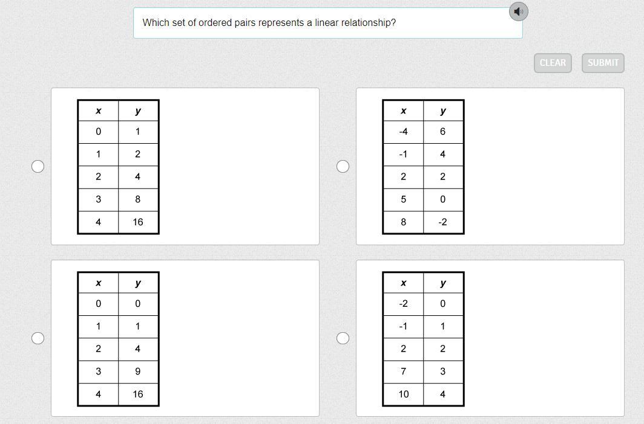
Task: Click the table image with x from -4 to 8
Action: (423, 167)
